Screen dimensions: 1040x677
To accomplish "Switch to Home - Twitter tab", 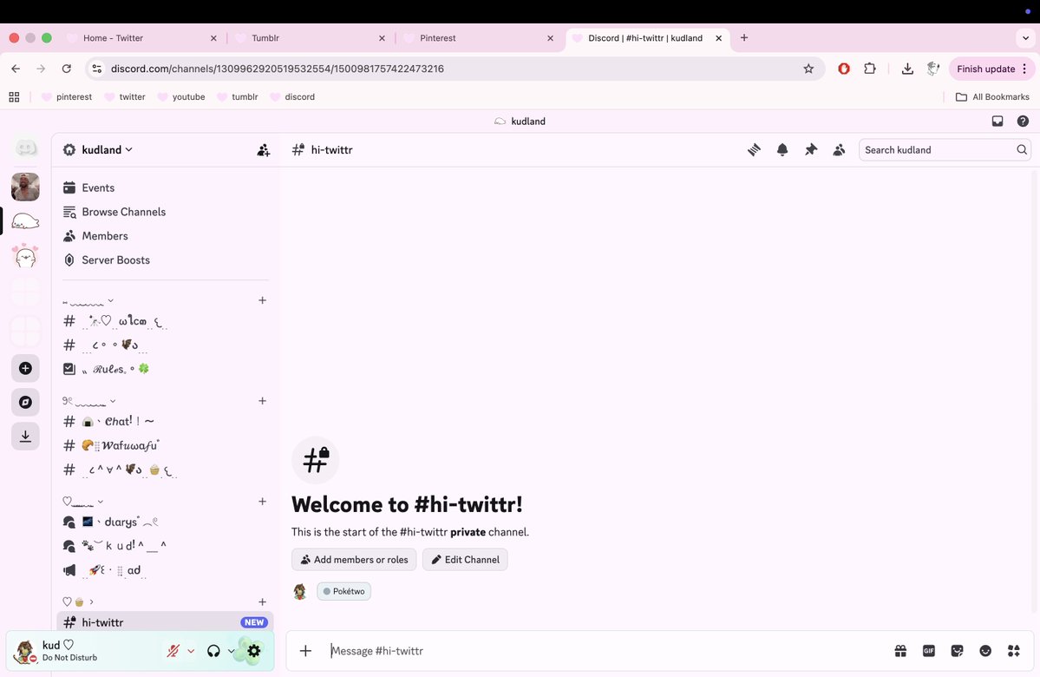I will click(142, 38).
